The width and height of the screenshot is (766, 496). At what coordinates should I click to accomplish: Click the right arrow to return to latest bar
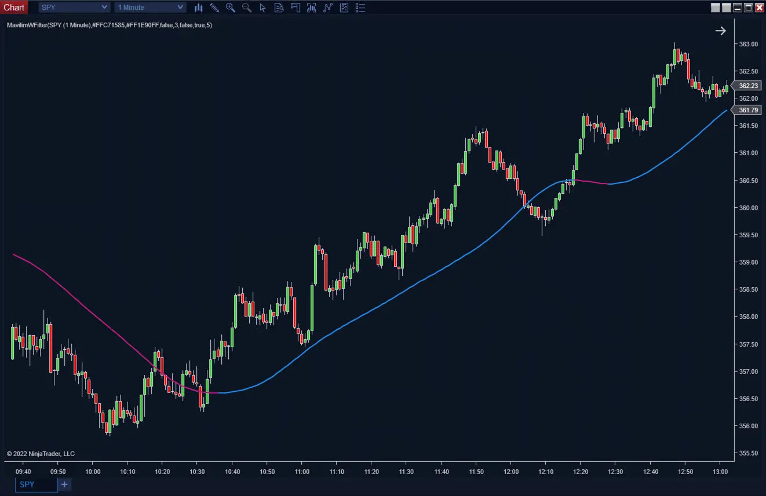pos(720,31)
